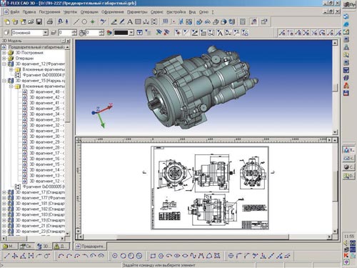Open the Правка menu
Image resolution: width=357 pixels, height=268 pixels.
tap(29, 11)
